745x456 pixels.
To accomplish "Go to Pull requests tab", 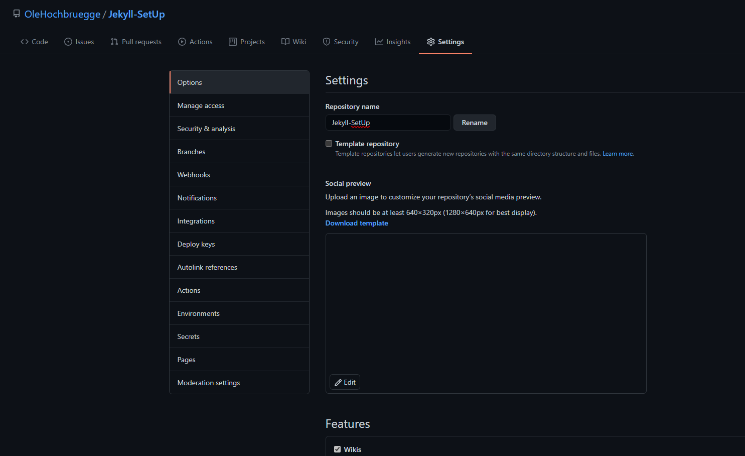I will (x=136, y=42).
